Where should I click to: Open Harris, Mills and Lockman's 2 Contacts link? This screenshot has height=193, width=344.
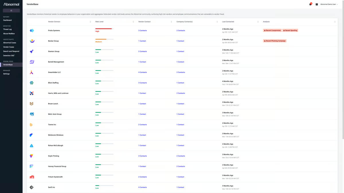pyautogui.click(x=181, y=93)
